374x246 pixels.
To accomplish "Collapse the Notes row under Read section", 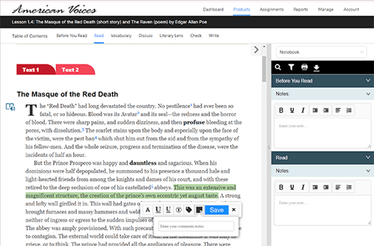I will click(x=368, y=171).
